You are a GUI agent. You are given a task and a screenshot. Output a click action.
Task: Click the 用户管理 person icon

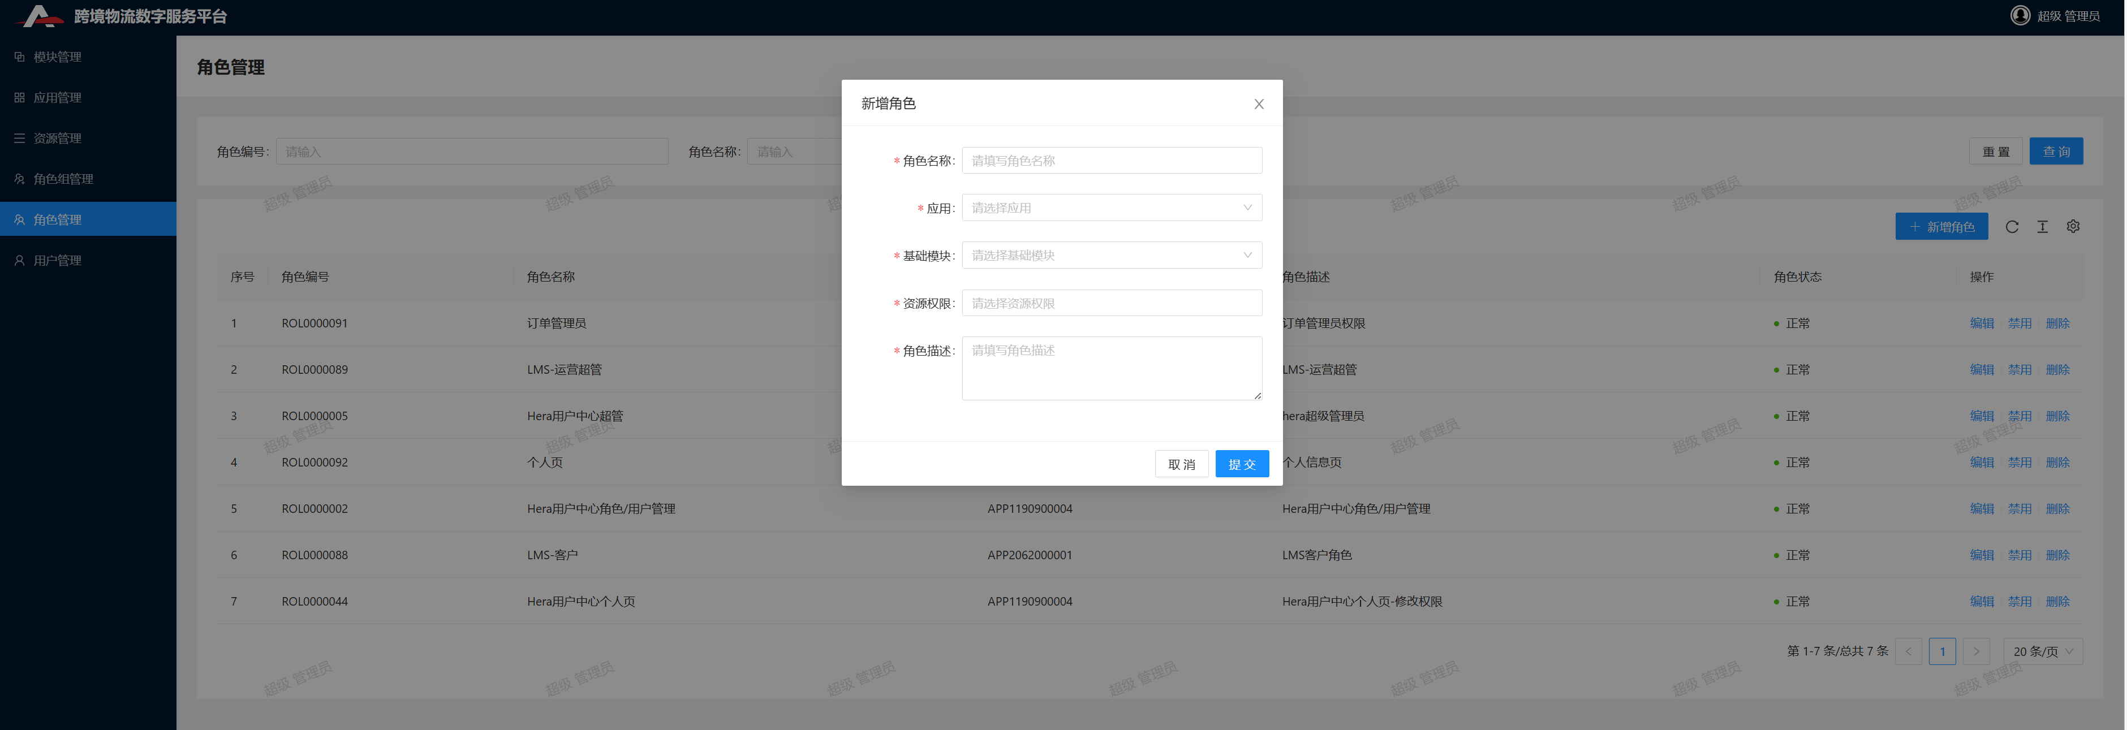[x=20, y=260]
